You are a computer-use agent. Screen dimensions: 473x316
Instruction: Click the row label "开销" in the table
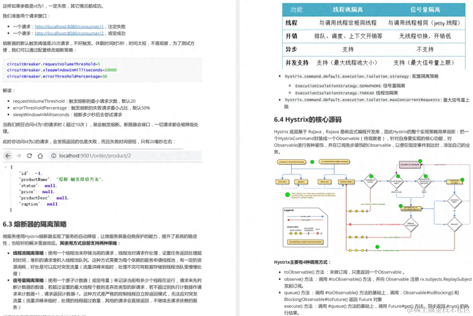click(291, 36)
